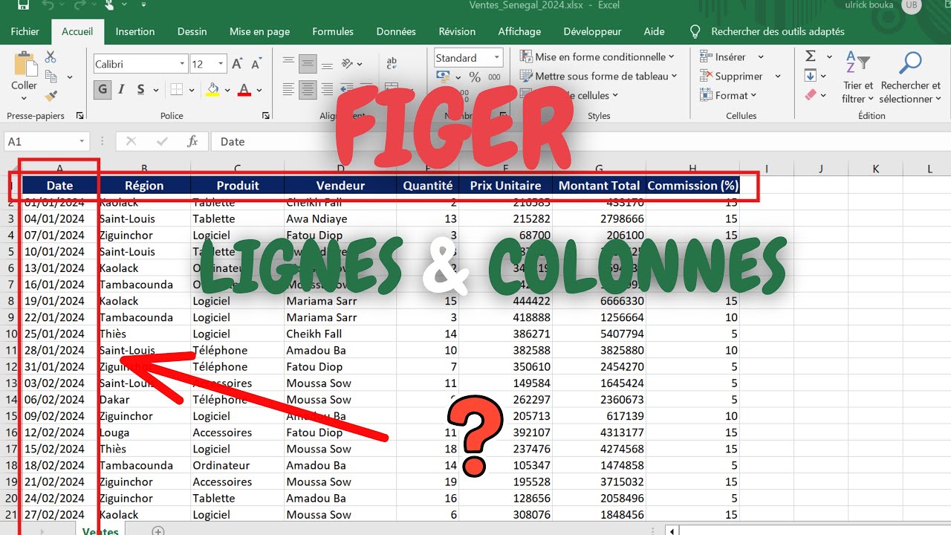Viewport: 951px width, 535px height.
Task: Open the Presse-papiers dialog launcher
Action: [x=80, y=116]
